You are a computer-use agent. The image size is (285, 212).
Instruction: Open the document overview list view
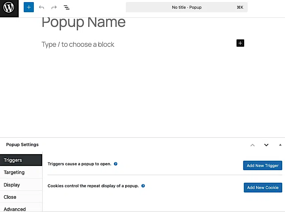tap(67, 7)
